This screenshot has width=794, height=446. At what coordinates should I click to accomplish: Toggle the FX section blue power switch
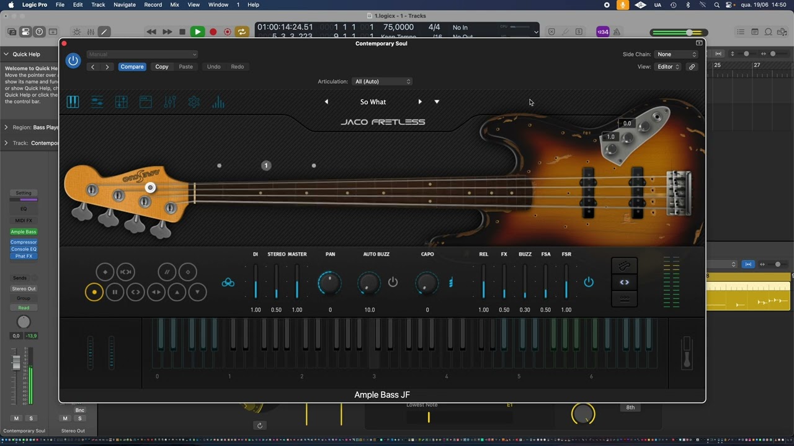pyautogui.click(x=589, y=282)
